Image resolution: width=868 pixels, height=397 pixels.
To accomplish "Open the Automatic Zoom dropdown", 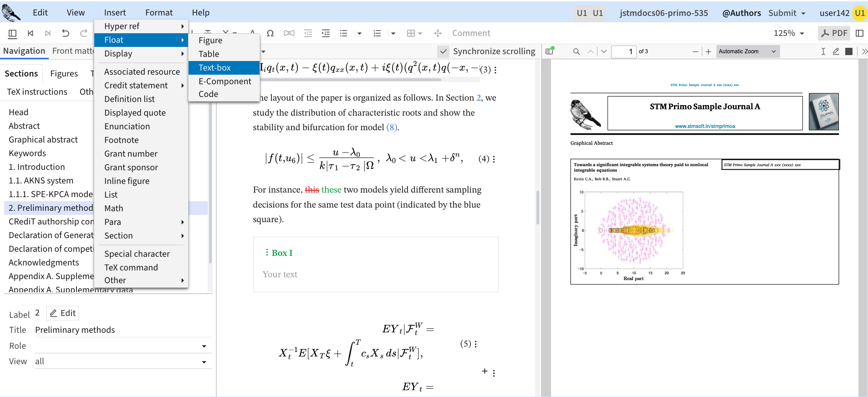I will [x=747, y=51].
